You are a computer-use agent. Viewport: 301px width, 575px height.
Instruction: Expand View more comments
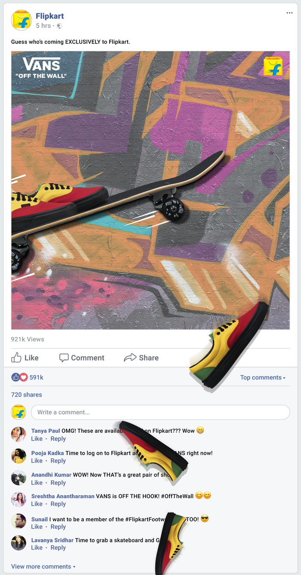click(43, 566)
